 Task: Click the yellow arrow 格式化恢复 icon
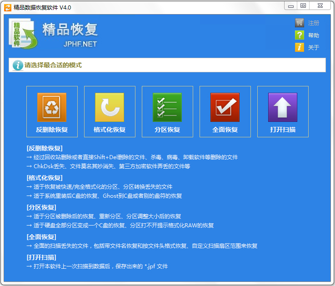pyautogui.click(x=110, y=107)
